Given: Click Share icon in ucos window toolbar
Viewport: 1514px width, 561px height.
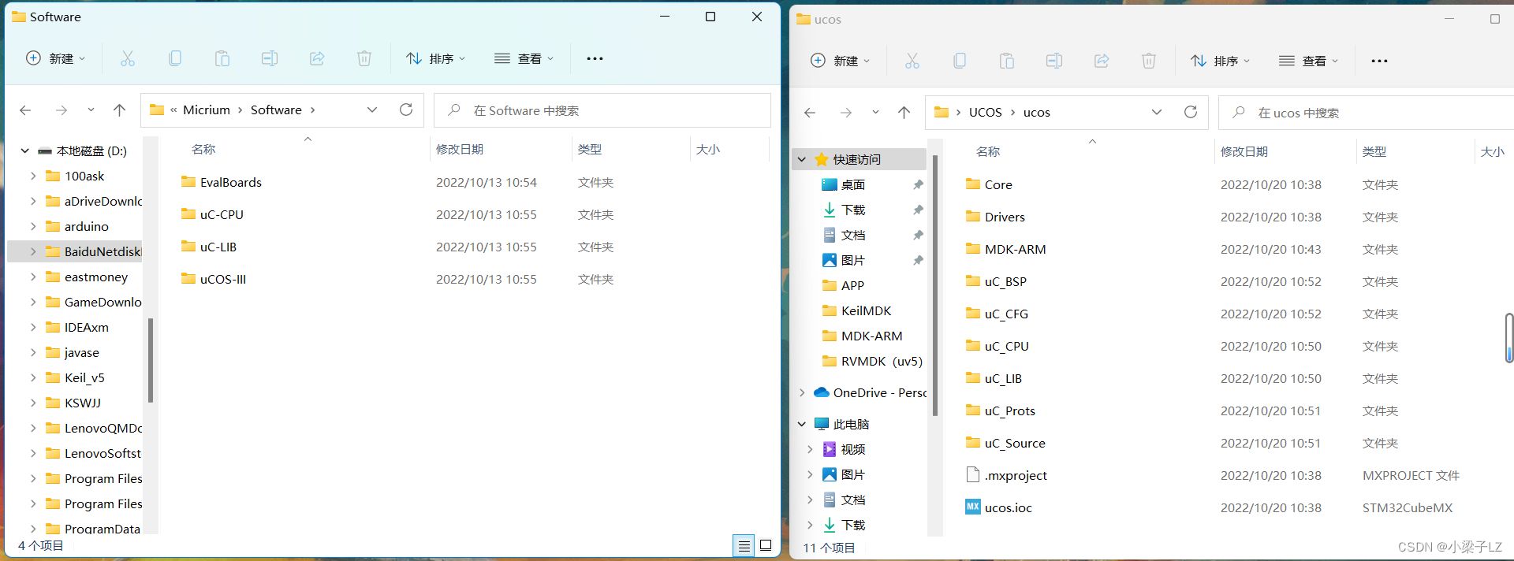Looking at the screenshot, I should pyautogui.click(x=1102, y=61).
